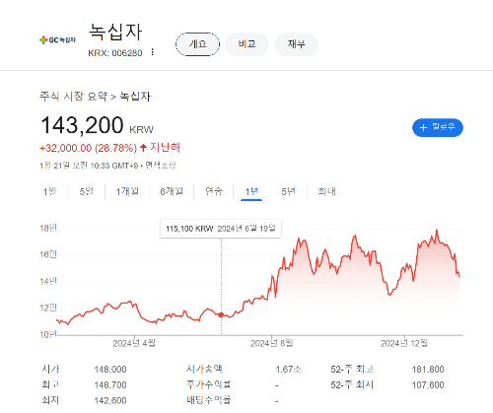Click the day high value 148,700

pyautogui.click(x=110, y=384)
